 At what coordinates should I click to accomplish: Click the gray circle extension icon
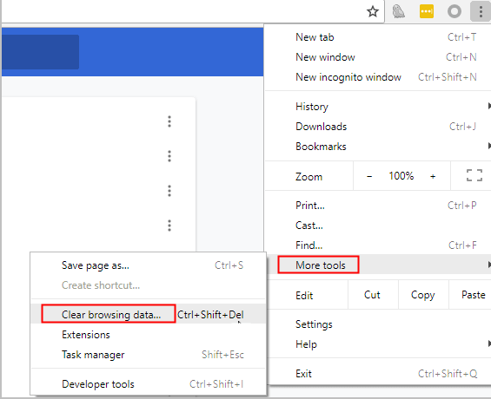(x=454, y=12)
